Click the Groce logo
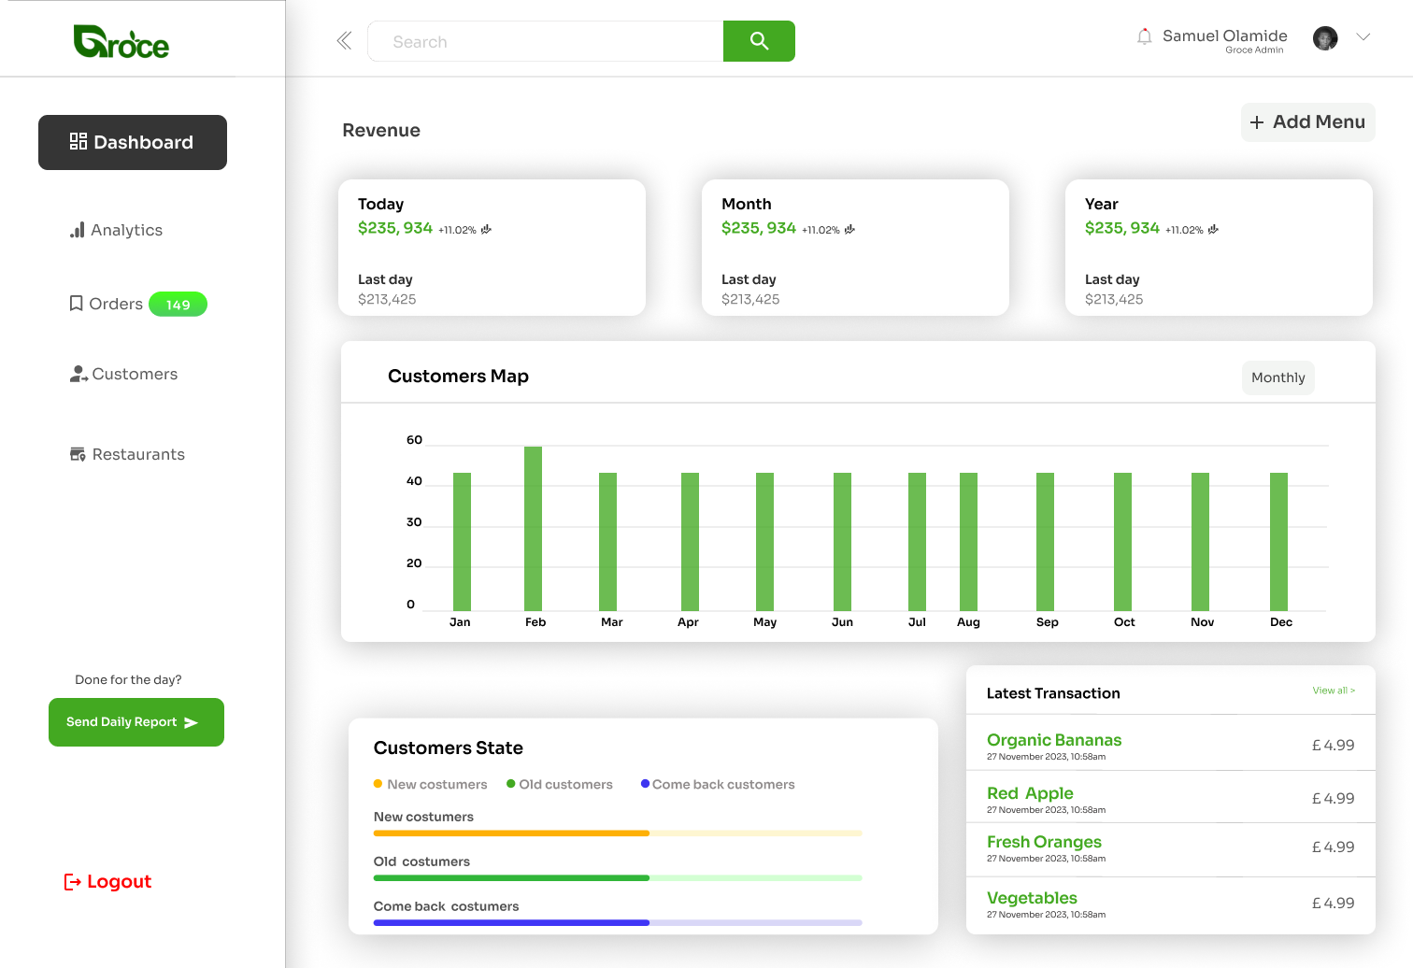Image resolution: width=1413 pixels, height=968 pixels. pos(121,42)
